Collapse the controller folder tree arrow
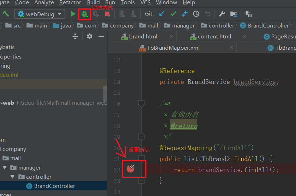This screenshot has height=196, width=296. pos(12,177)
